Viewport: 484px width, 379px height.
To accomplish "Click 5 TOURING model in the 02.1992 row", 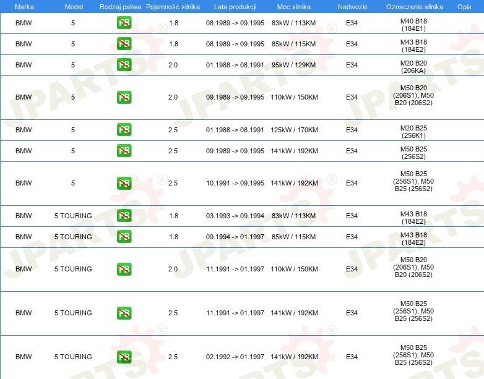I will coord(73,357).
